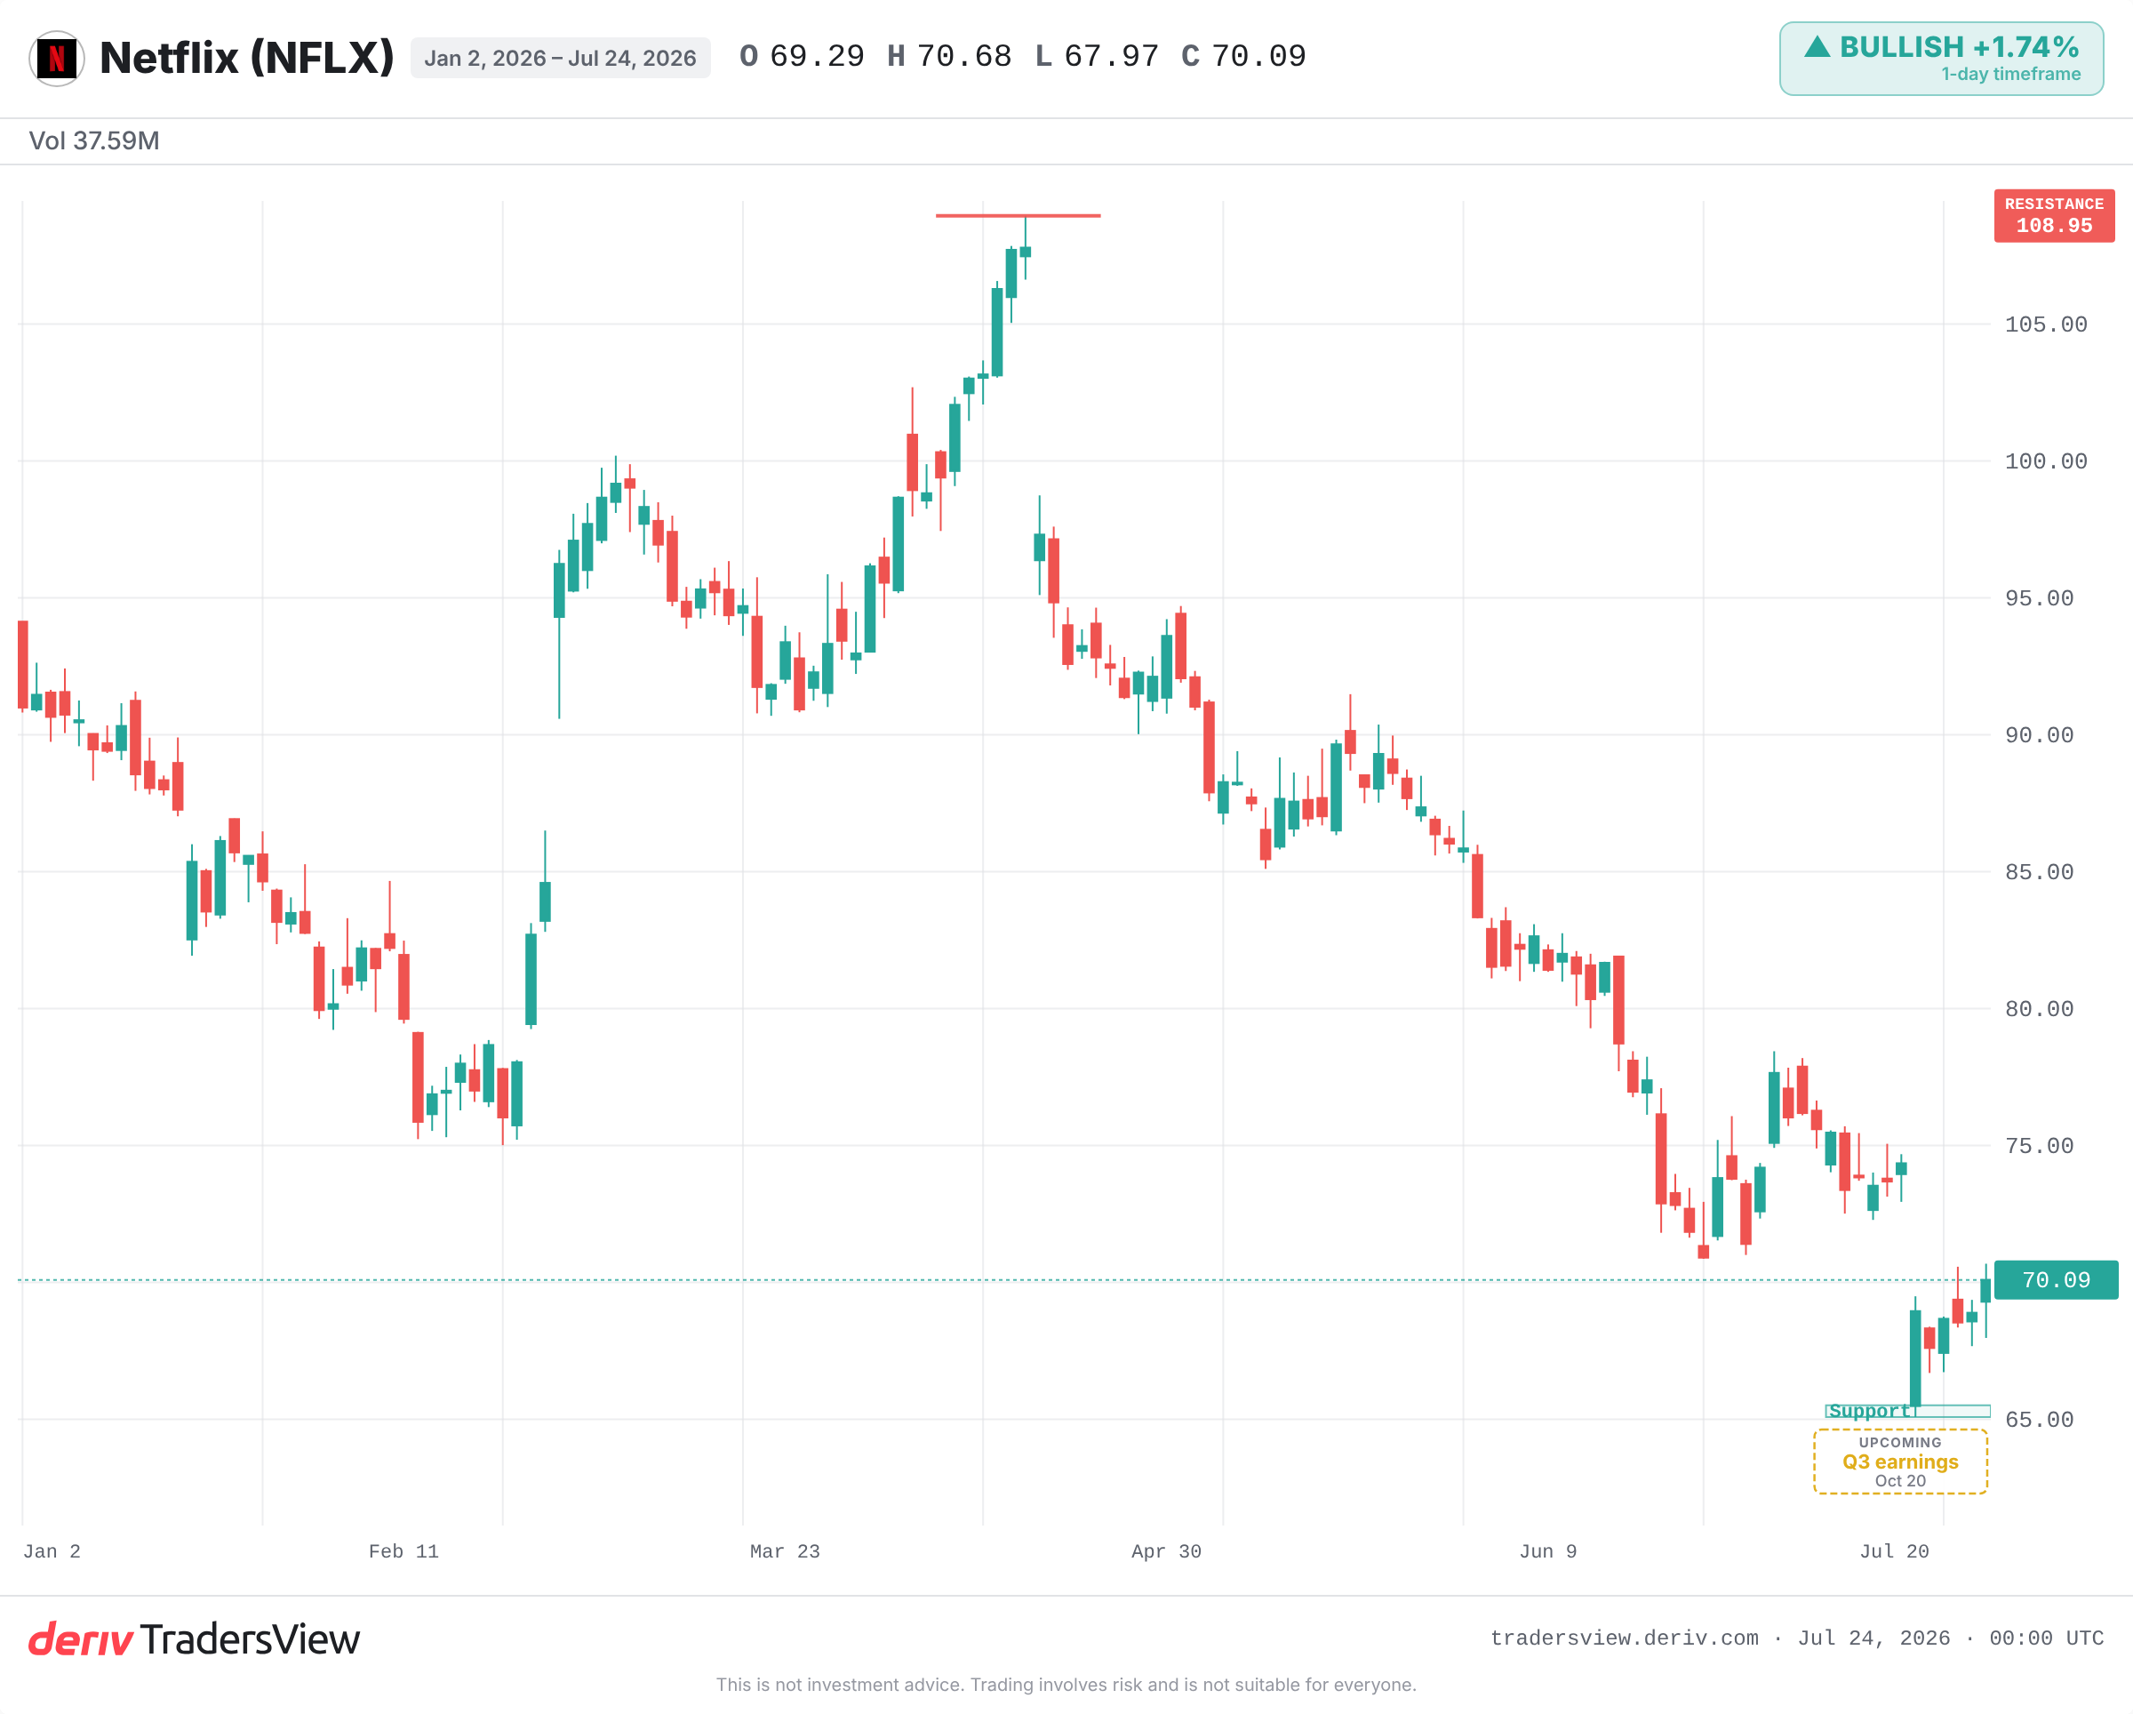This screenshot has height=1714, width=2133.
Task: Open the tradersview.deriv.com link
Action: pos(1625,1638)
